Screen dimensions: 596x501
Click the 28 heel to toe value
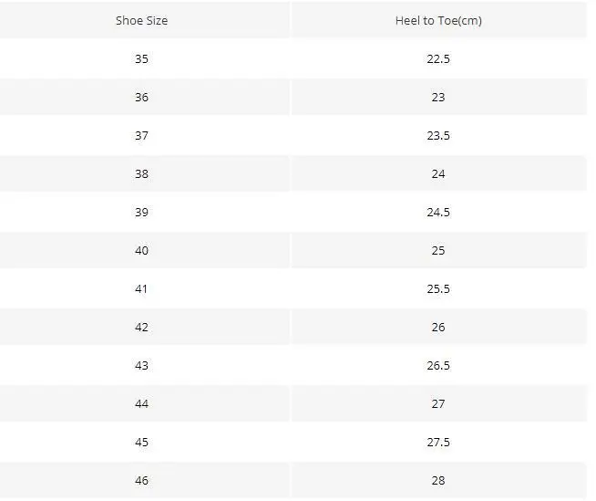coord(438,480)
